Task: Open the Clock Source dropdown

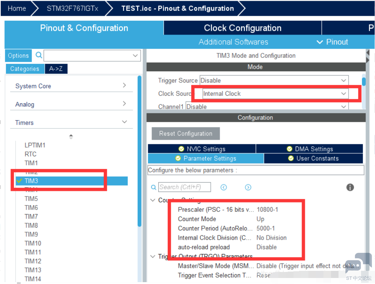Action: pyautogui.click(x=275, y=94)
